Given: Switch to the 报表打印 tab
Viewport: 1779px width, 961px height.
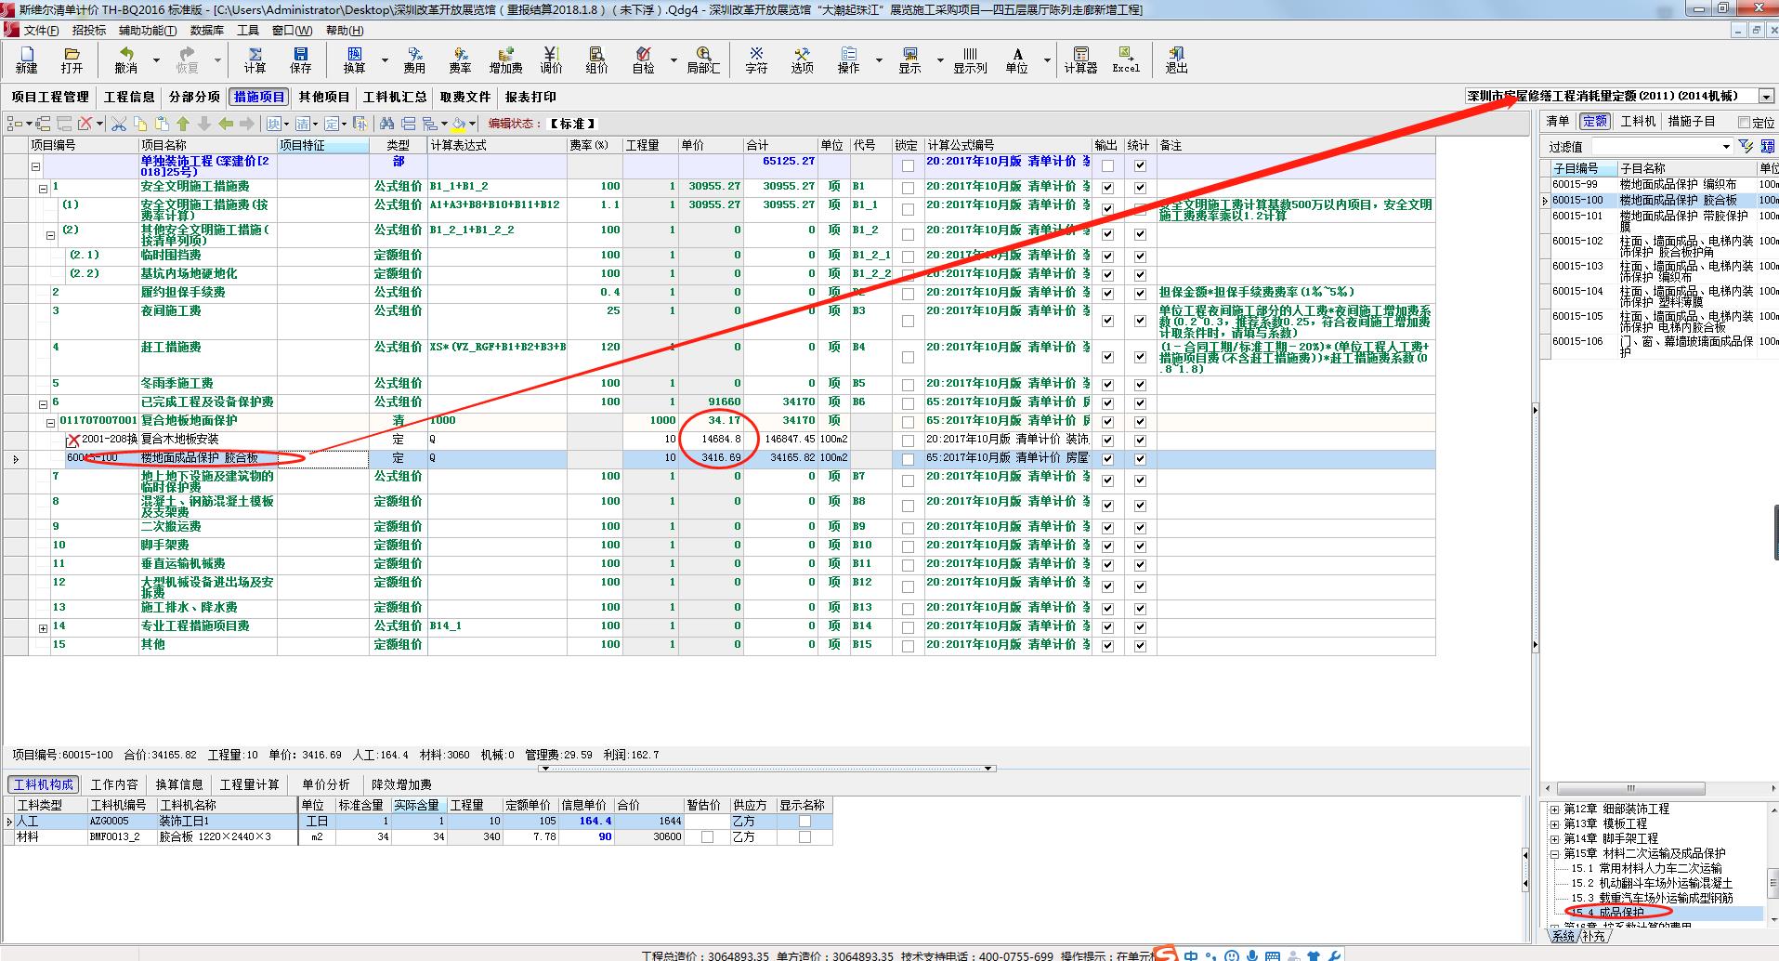Looking at the screenshot, I should (530, 97).
